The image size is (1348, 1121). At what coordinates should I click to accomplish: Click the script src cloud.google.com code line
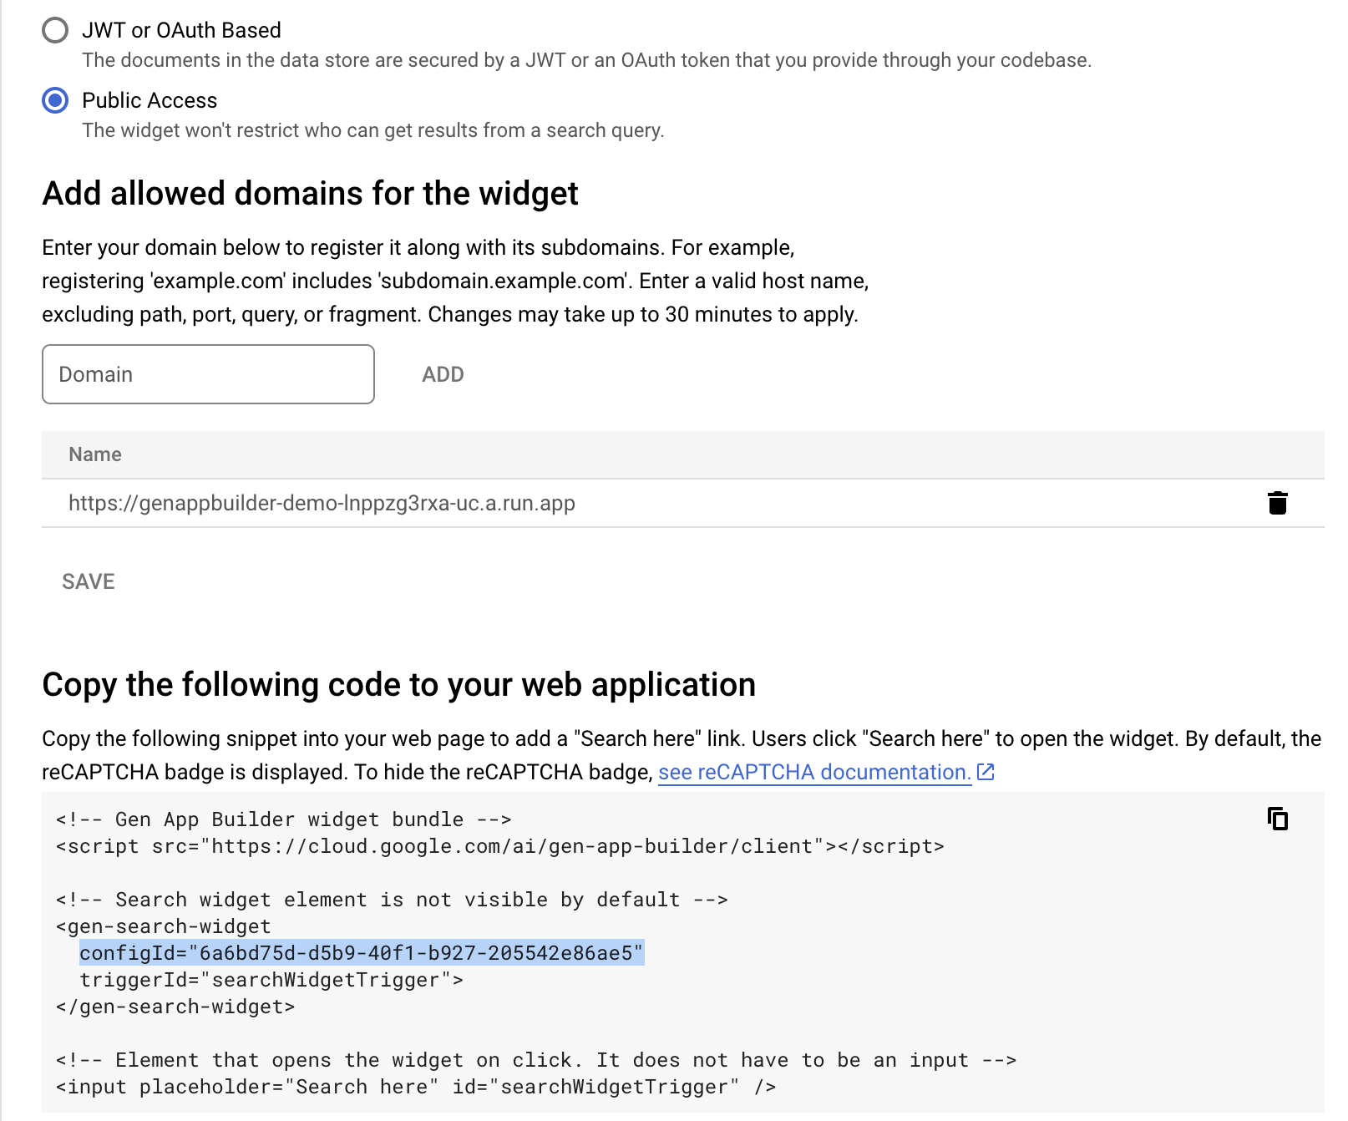tap(499, 846)
